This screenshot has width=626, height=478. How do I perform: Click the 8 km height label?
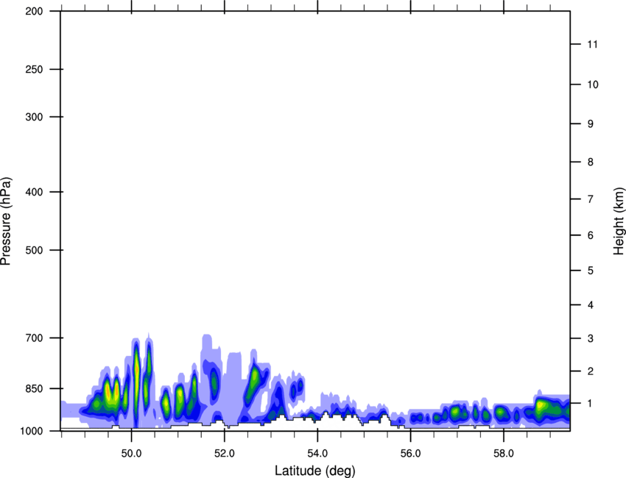[x=591, y=162]
